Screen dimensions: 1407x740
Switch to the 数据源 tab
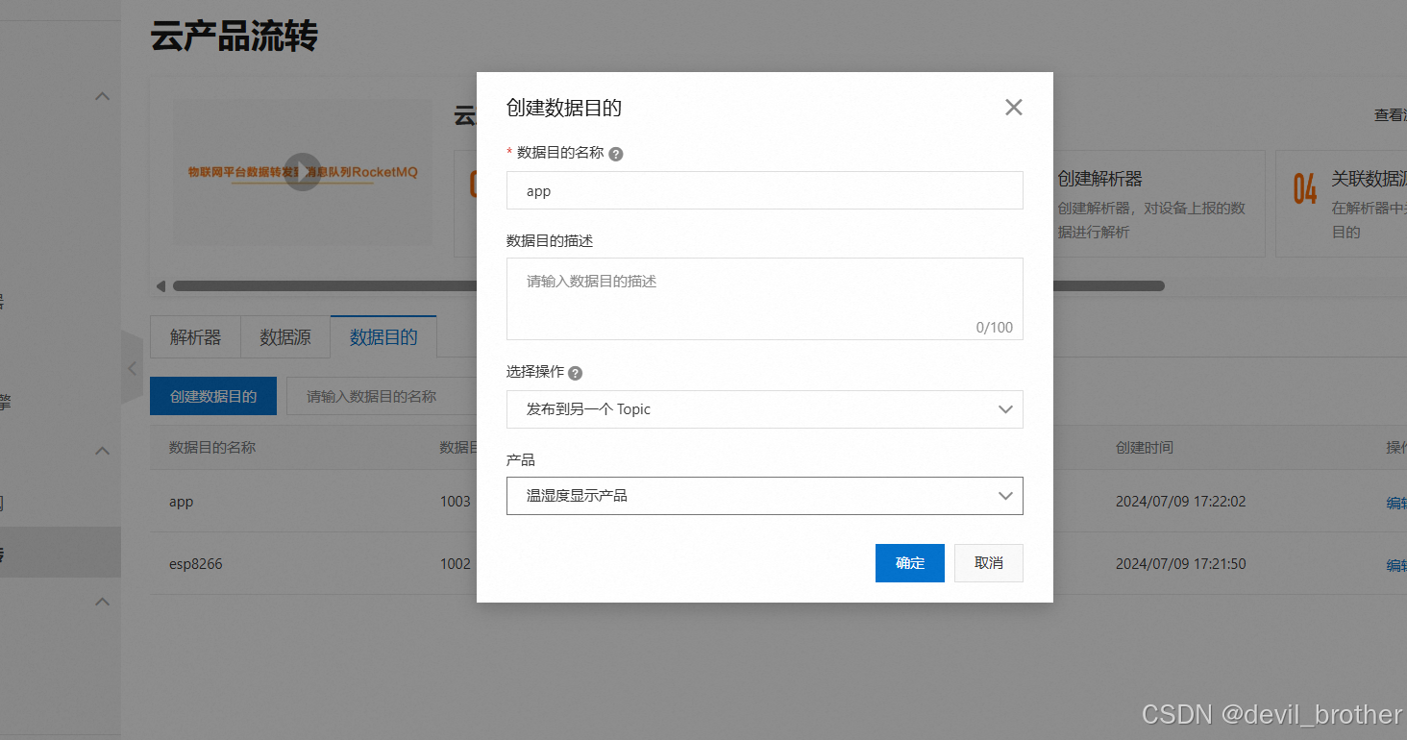pos(284,336)
